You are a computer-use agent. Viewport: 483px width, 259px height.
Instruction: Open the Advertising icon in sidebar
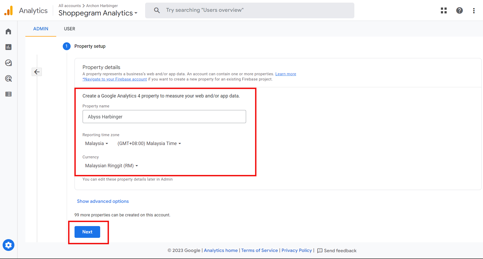tap(8, 78)
